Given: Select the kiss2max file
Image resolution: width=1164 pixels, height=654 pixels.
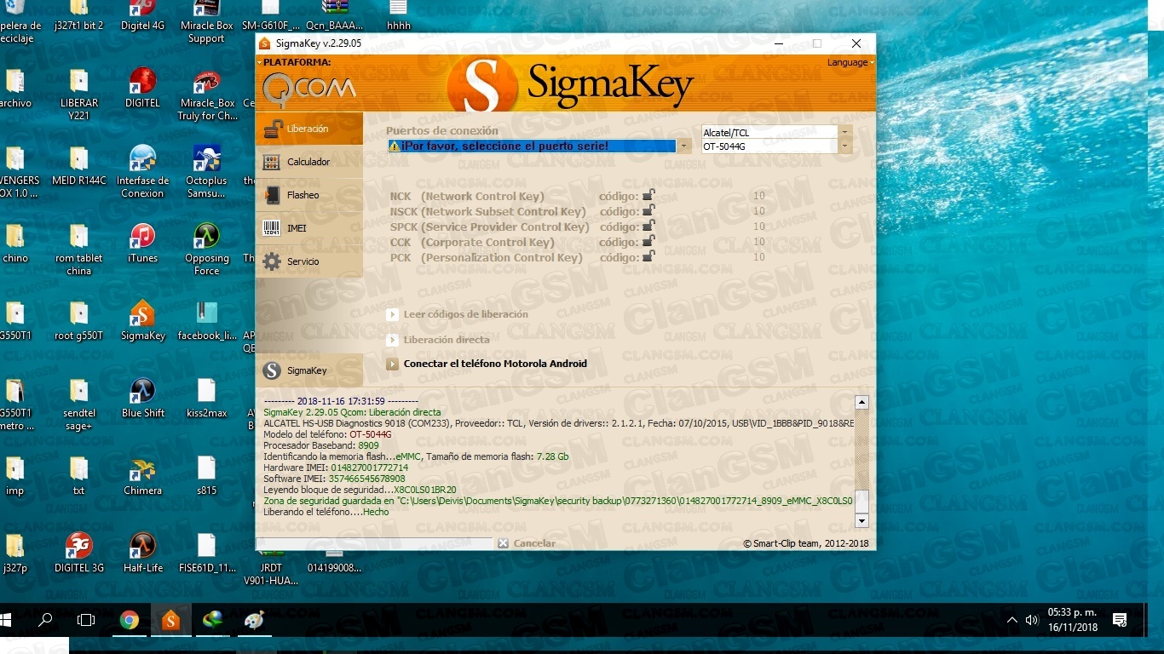Looking at the screenshot, I should click(207, 399).
